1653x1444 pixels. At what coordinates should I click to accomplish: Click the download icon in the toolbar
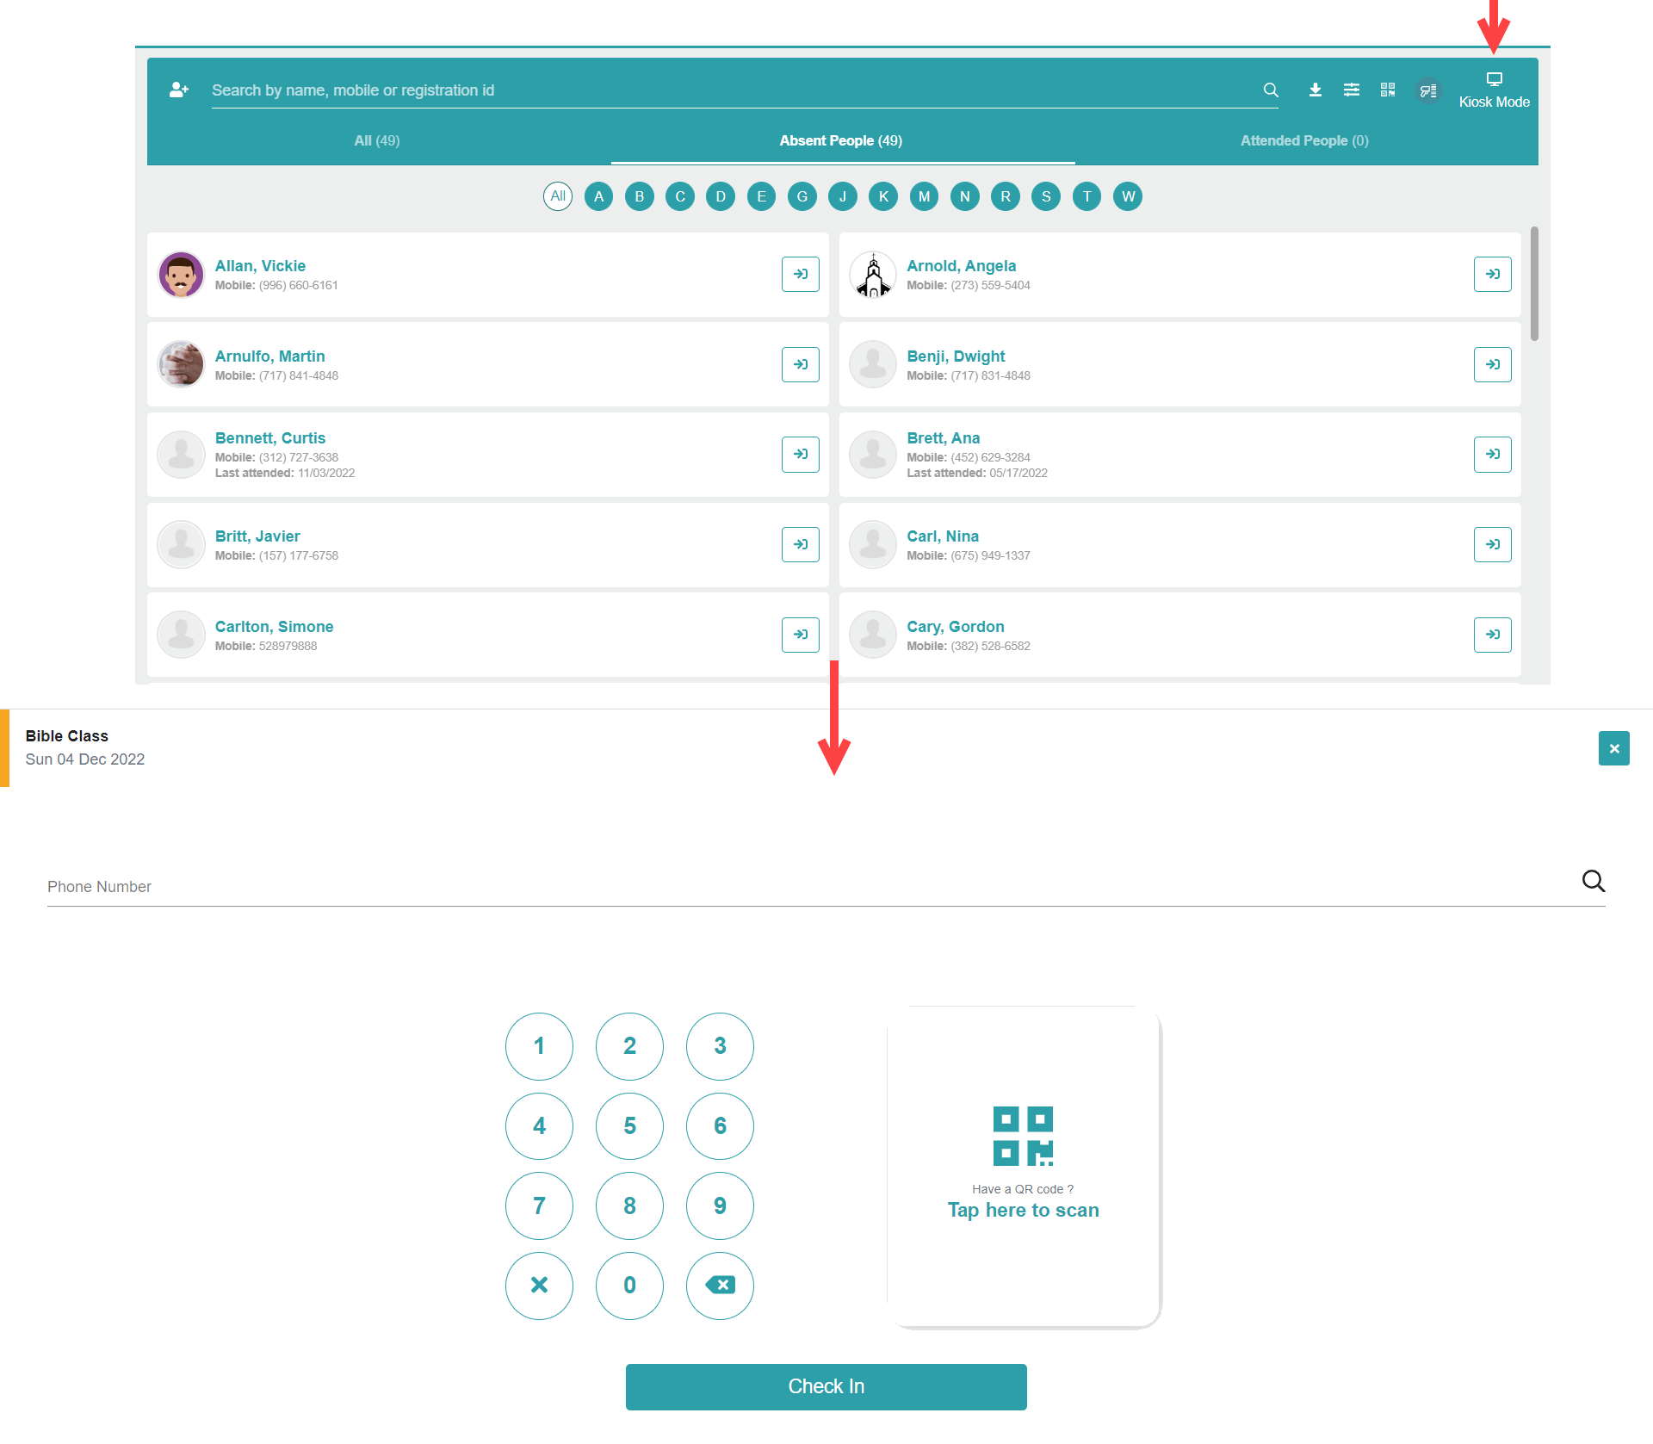(1316, 90)
